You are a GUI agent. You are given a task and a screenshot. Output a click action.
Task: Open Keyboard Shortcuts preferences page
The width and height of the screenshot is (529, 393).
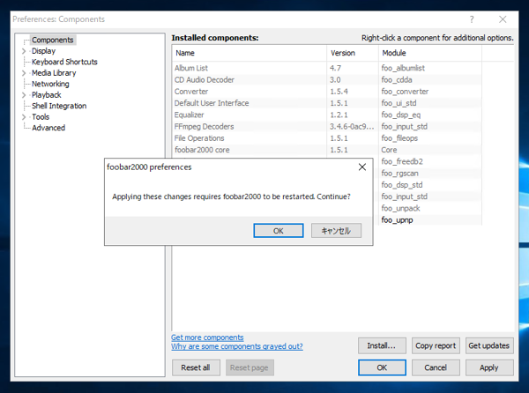pyautogui.click(x=64, y=62)
